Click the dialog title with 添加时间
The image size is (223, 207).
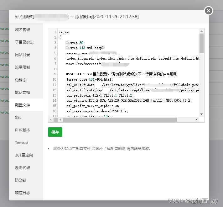point(77,17)
